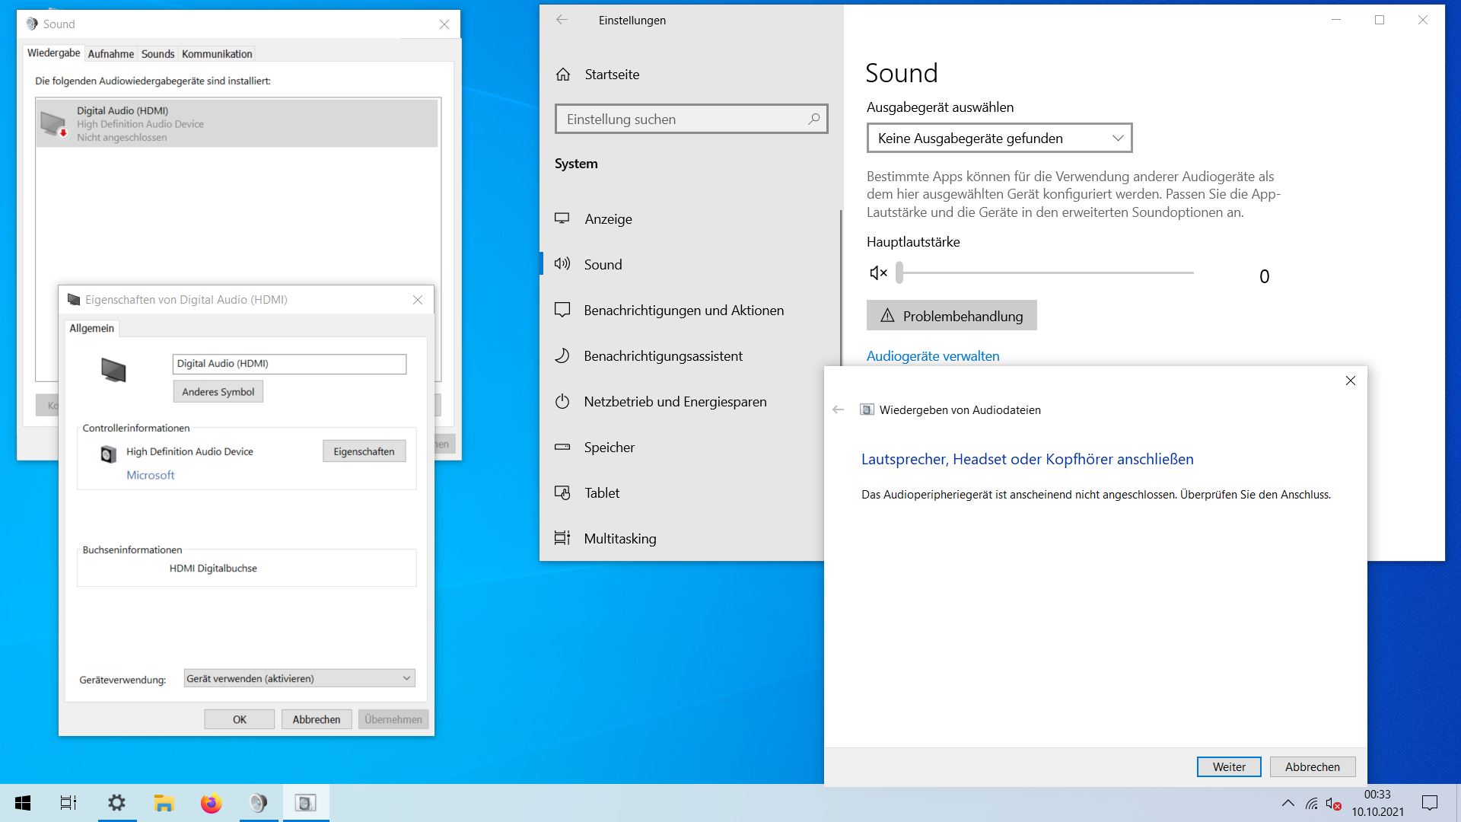Screen dimensions: 1461x822
Task: Click the Startseite home icon
Action: (x=563, y=75)
